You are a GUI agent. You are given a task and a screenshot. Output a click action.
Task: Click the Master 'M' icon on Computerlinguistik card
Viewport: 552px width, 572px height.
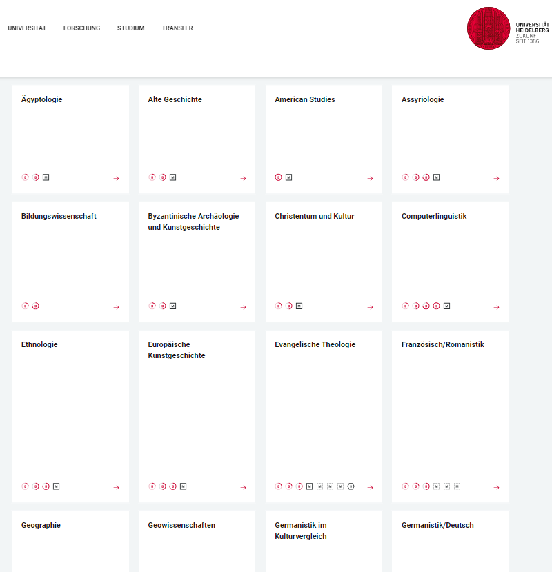pyautogui.click(x=446, y=306)
